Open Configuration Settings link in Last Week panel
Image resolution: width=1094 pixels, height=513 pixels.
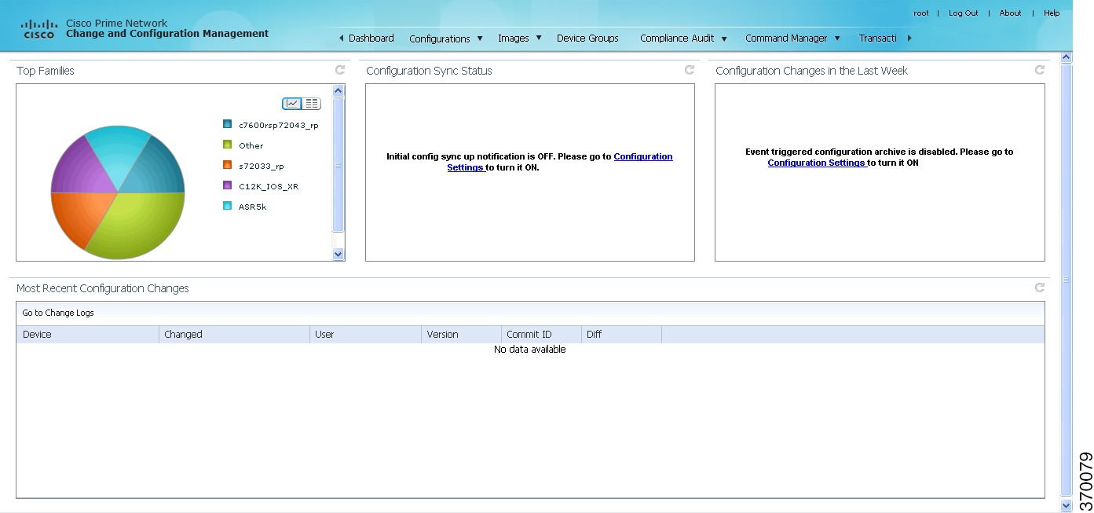click(817, 163)
